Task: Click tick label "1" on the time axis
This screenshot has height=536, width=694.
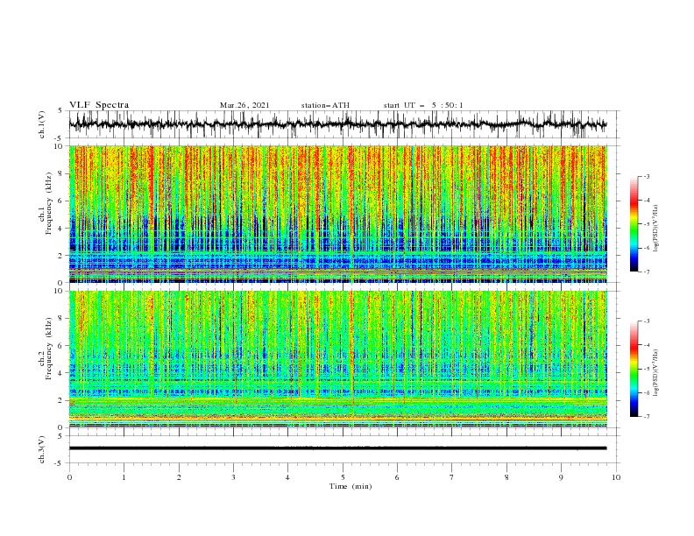Action: click(x=124, y=477)
